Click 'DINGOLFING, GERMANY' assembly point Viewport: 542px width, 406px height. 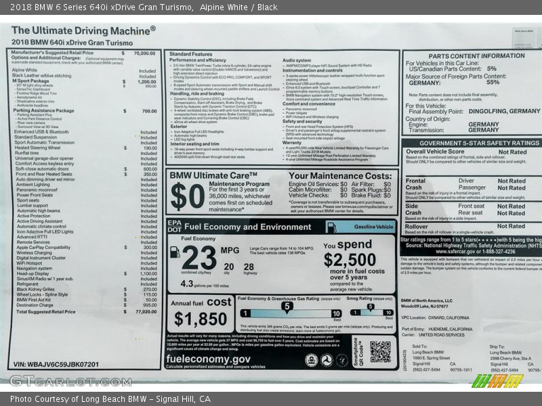tap(504, 112)
